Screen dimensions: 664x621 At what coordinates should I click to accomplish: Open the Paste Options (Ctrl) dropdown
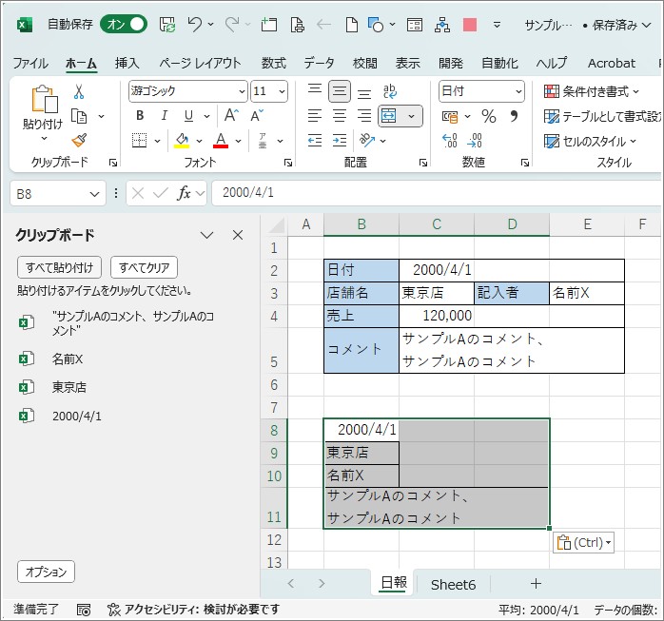[x=583, y=542]
